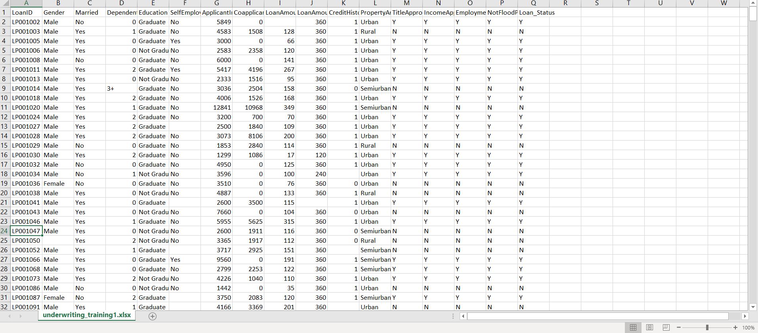Select row 32 header
Screen dimensions: 758x333
click(x=5, y=307)
